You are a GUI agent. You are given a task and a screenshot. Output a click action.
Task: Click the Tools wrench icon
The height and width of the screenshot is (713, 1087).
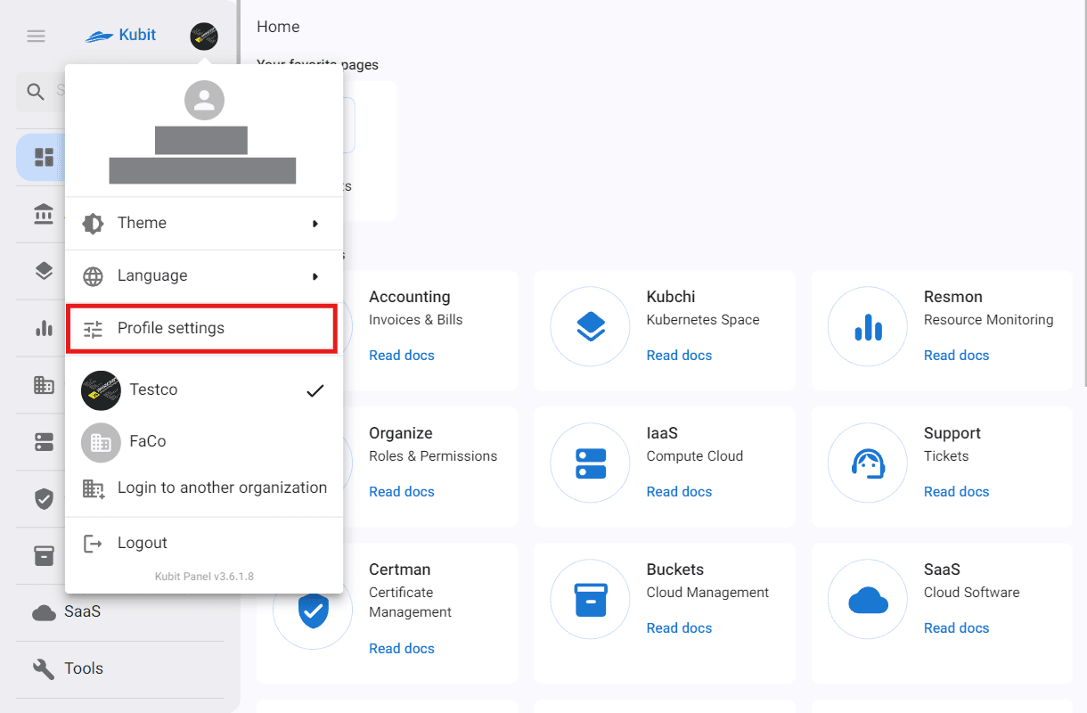44,668
